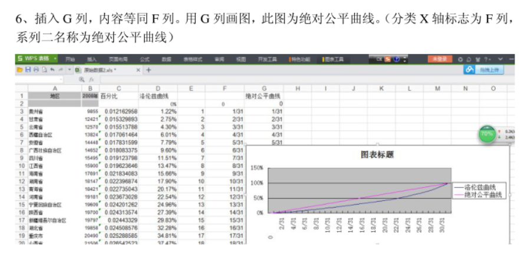Click the blue help question icon
This screenshot has width=524, height=254.
(397, 59)
